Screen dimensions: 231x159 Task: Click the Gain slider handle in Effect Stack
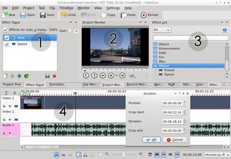[70, 31]
